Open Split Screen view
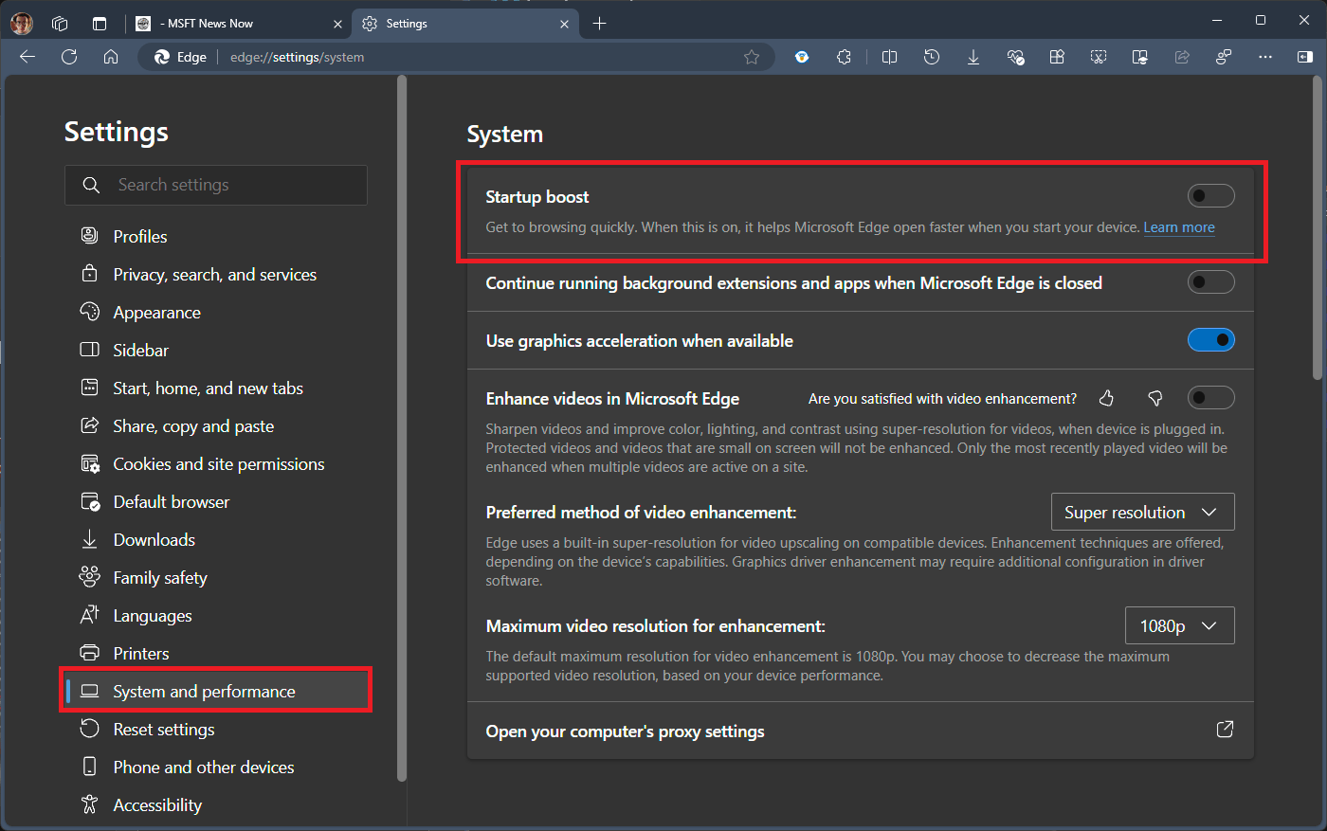The width and height of the screenshot is (1327, 831). [x=889, y=57]
